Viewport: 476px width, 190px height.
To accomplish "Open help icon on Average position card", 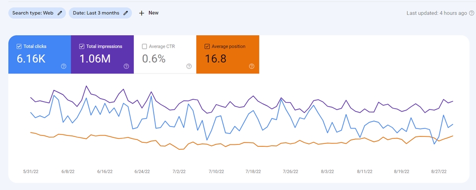I will (x=252, y=66).
